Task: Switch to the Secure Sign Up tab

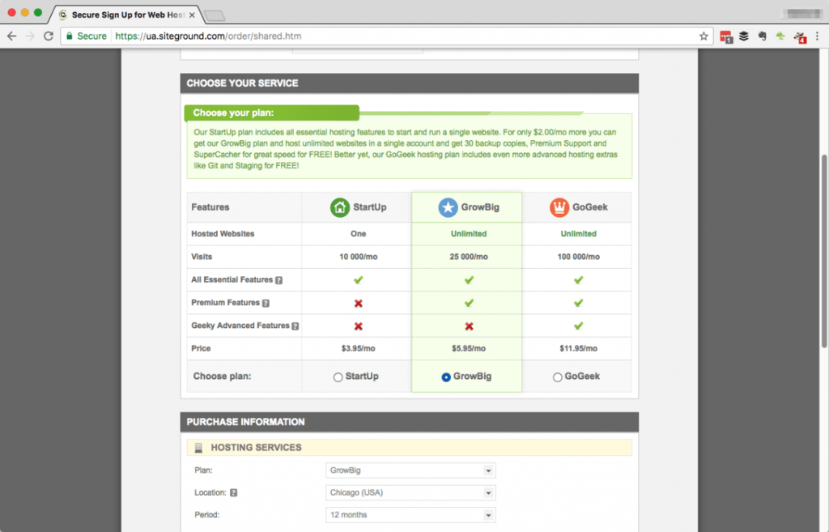Action: point(127,15)
